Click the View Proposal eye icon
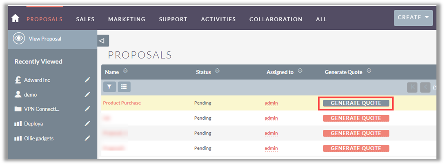This screenshot has width=445, height=165. tap(19, 39)
